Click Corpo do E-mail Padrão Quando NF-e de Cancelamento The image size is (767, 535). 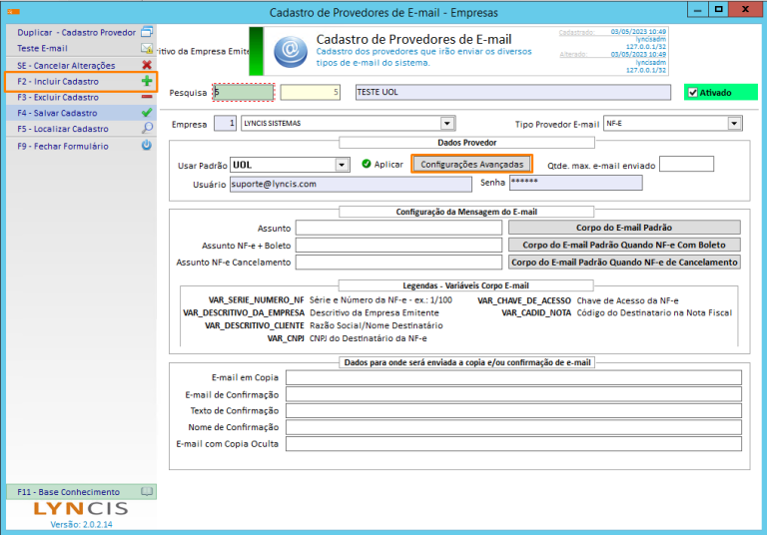[624, 263]
